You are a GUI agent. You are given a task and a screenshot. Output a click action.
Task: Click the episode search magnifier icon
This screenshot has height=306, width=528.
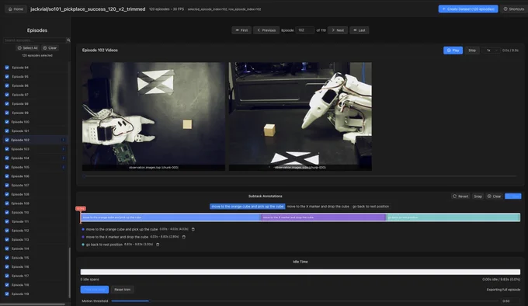(x=68, y=40)
